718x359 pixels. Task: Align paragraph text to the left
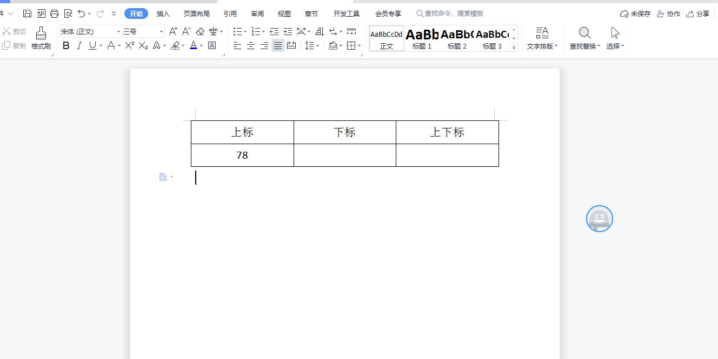(x=237, y=46)
